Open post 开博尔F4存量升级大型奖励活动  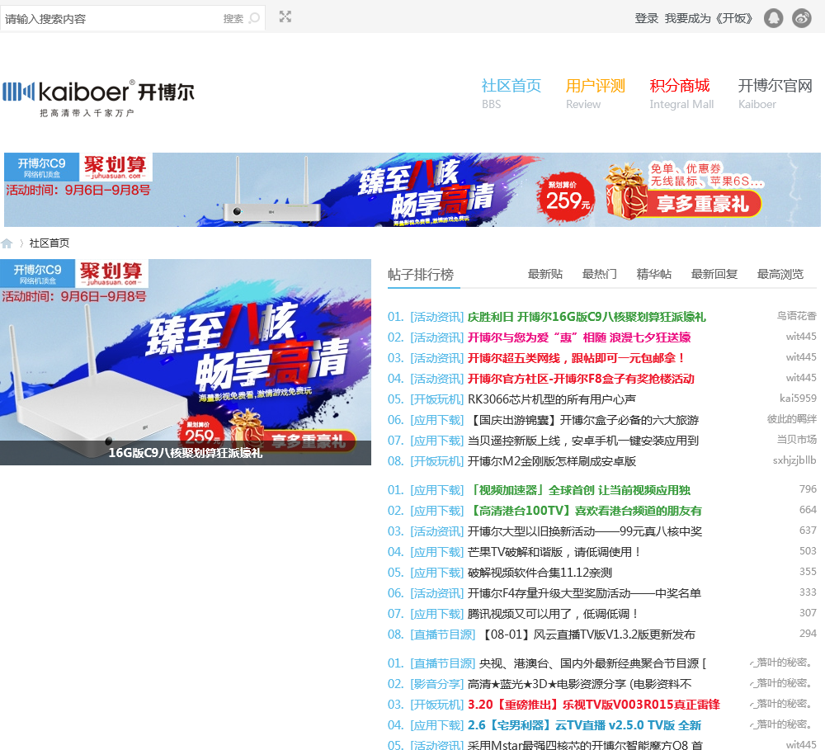(x=584, y=593)
